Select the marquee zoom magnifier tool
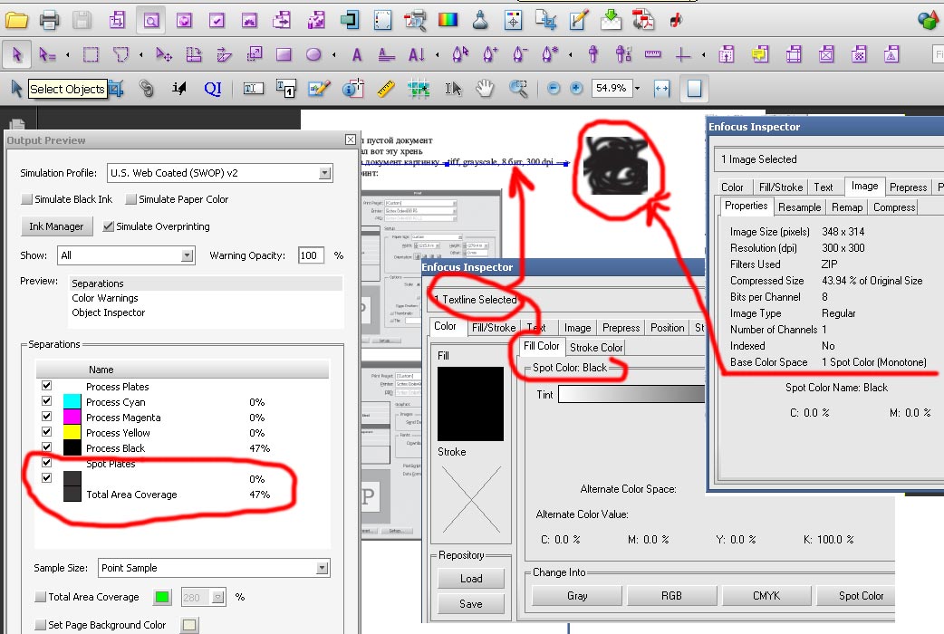 point(518,89)
